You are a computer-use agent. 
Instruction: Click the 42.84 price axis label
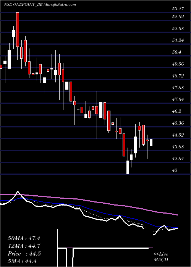(178, 159)
